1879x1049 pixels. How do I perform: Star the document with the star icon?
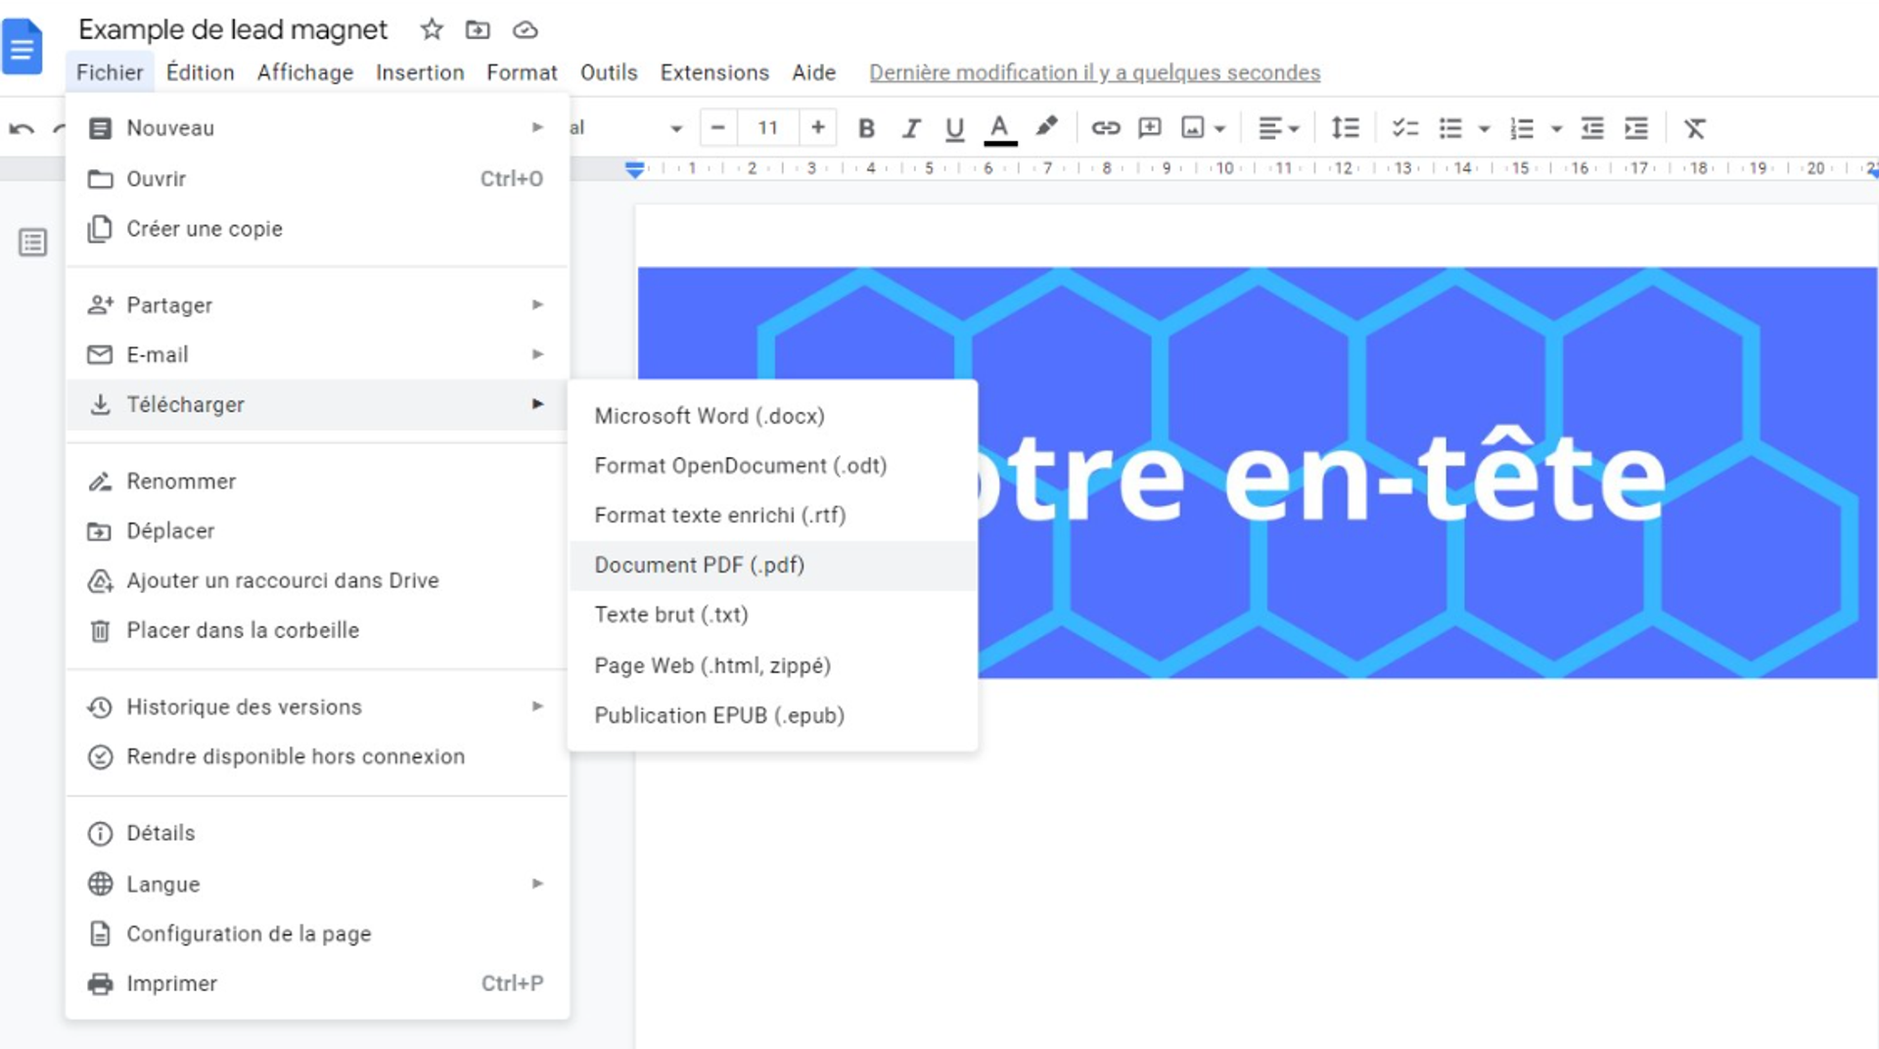pos(432,29)
